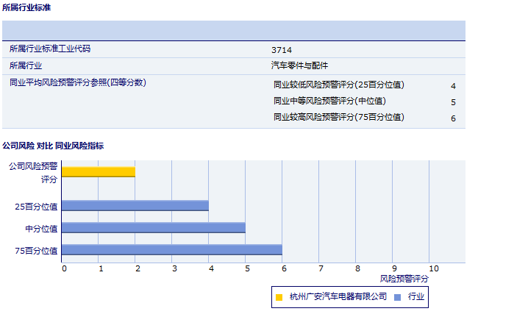Click the 公司风险 对比 同业风险指标 heading

coord(53,146)
